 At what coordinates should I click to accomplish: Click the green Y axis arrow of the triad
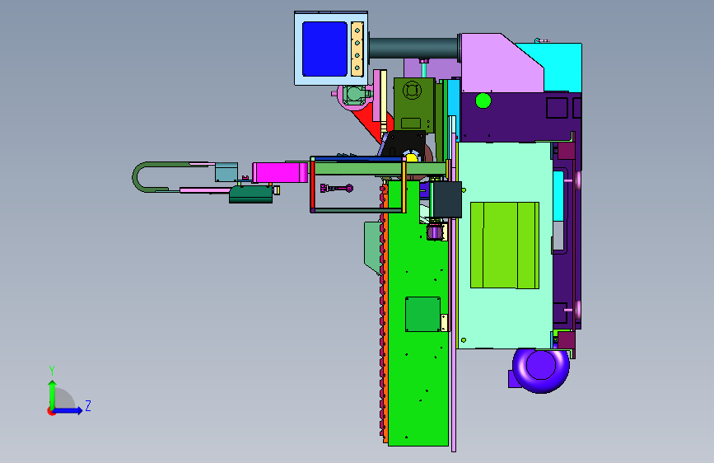[x=52, y=394]
